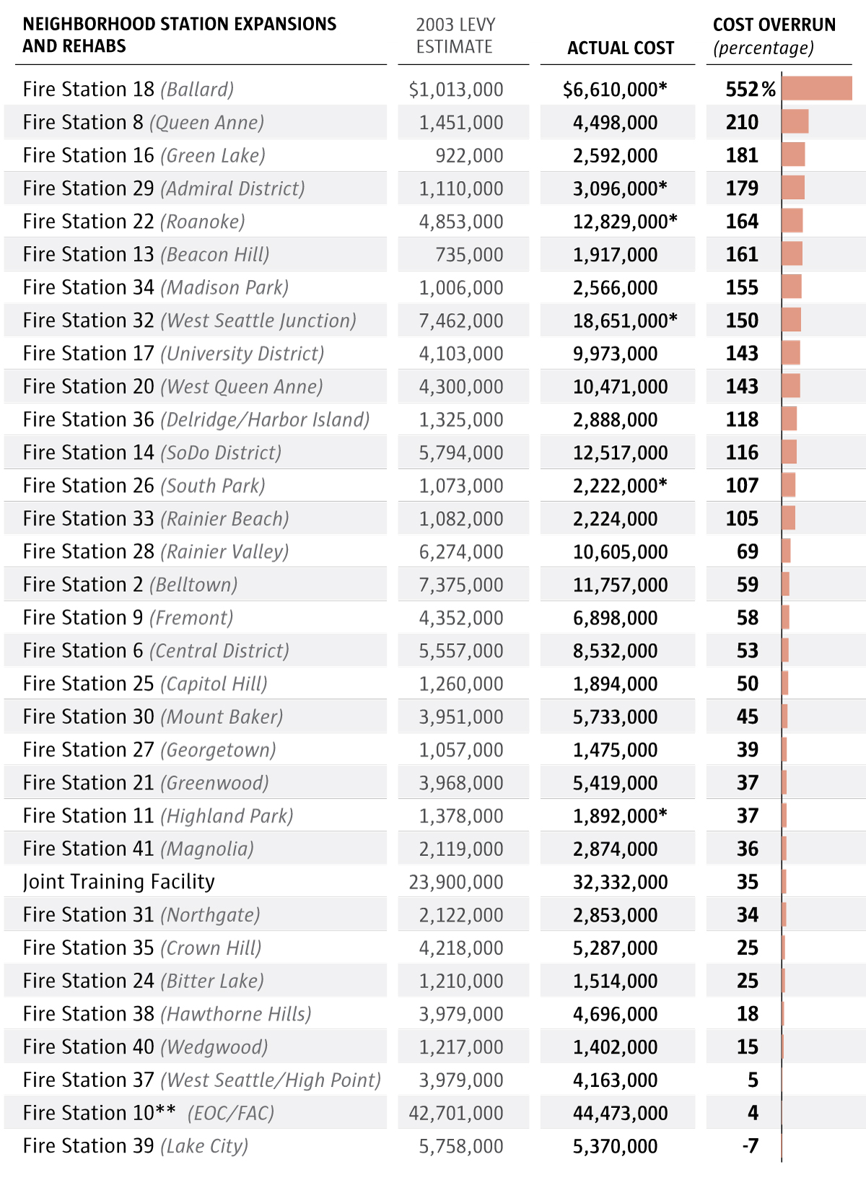The height and width of the screenshot is (1188, 866).
Task: Click Fire Station 16 (Green Lake) overrun bar
Action: [794, 155]
